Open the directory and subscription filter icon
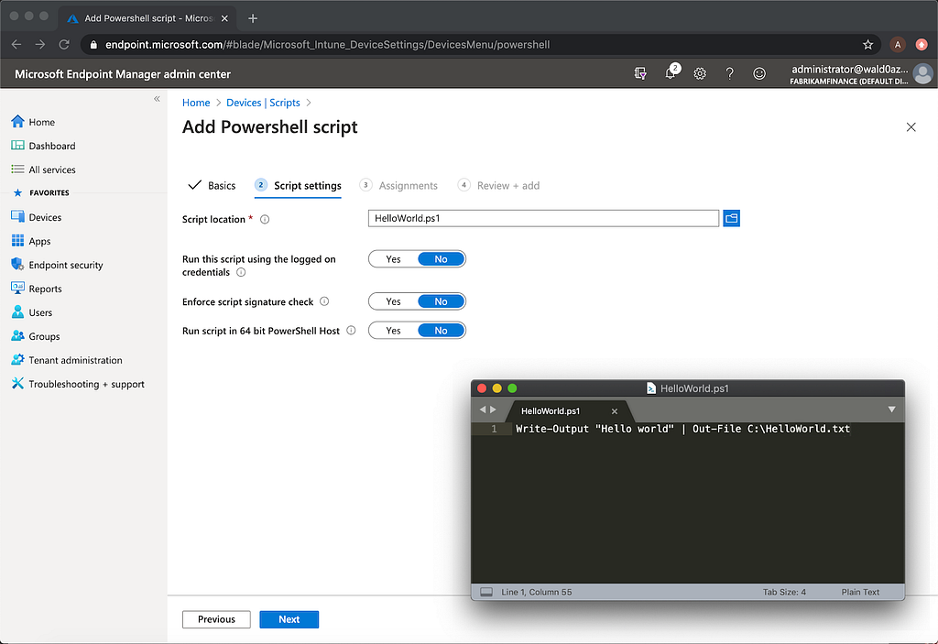This screenshot has height=644, width=938. 640,73
